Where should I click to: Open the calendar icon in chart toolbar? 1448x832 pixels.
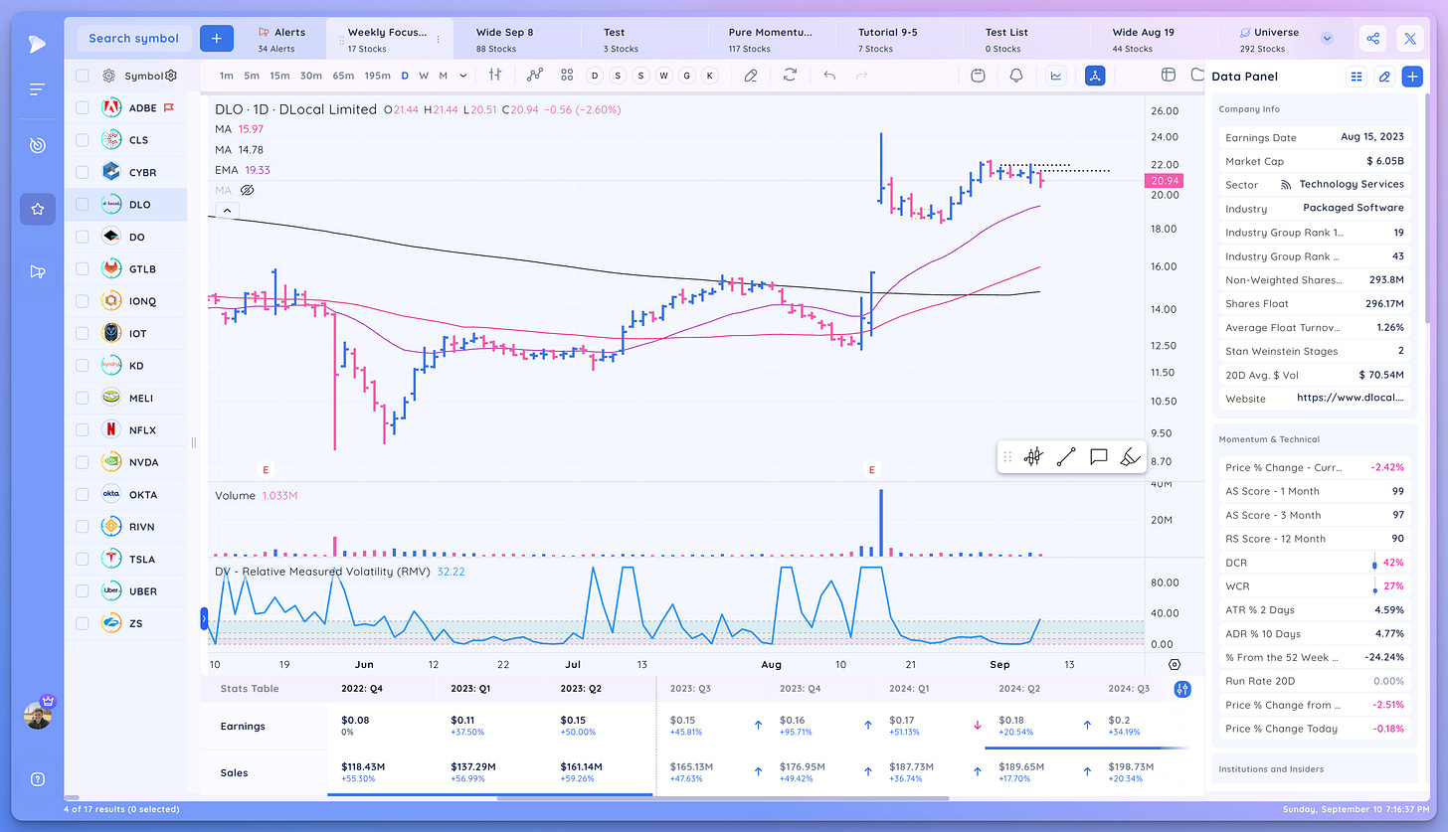(x=978, y=75)
